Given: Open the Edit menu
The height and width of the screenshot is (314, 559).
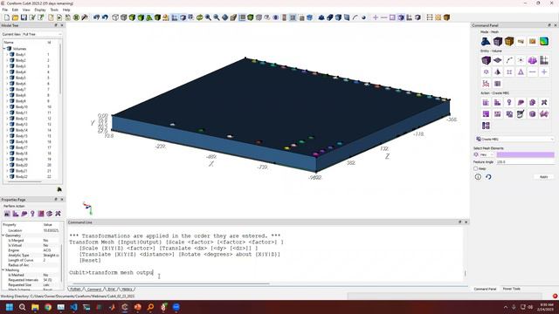Looking at the screenshot, I should coord(15,10).
